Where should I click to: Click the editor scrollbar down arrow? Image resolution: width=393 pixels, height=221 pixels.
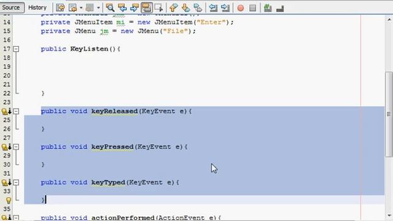click(389, 215)
